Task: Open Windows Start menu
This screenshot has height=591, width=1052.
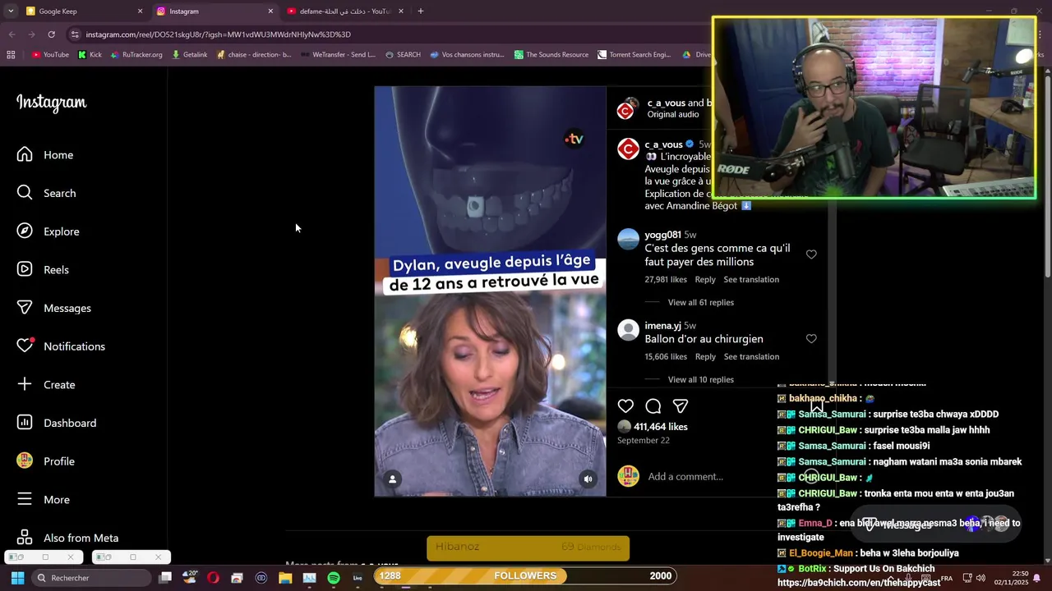Action: [x=17, y=578]
